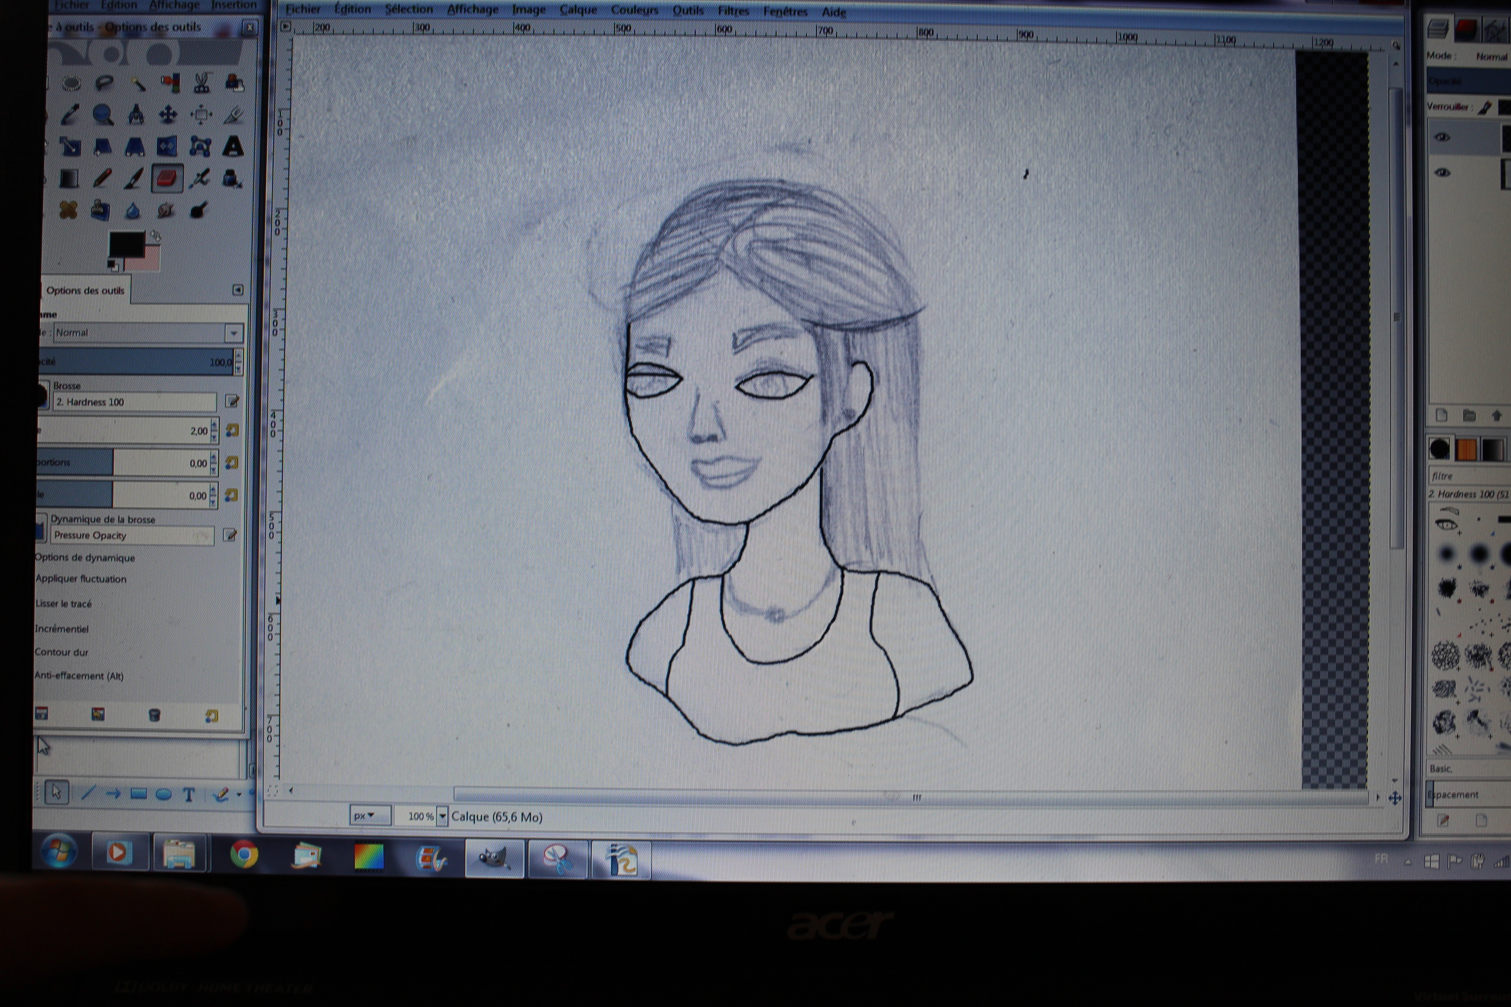Select the Free Select lasso tool

click(x=104, y=83)
